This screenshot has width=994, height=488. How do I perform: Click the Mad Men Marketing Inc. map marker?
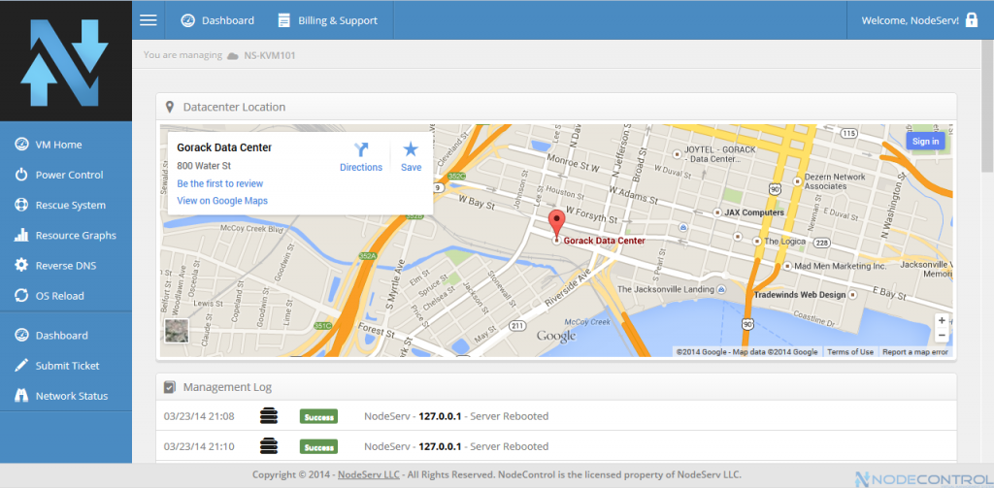(x=787, y=266)
